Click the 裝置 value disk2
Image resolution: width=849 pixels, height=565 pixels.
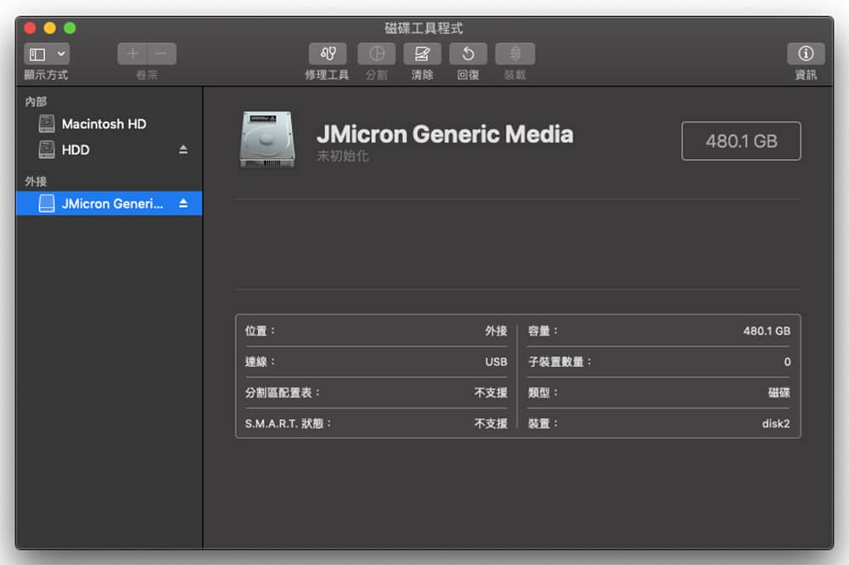click(776, 424)
